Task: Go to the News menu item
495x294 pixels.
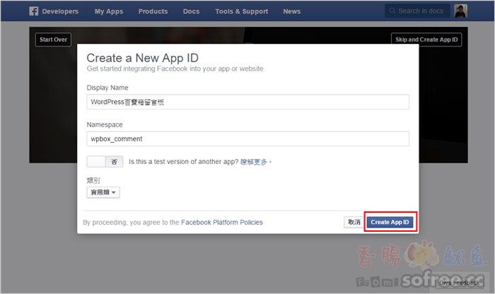Action: click(x=291, y=11)
